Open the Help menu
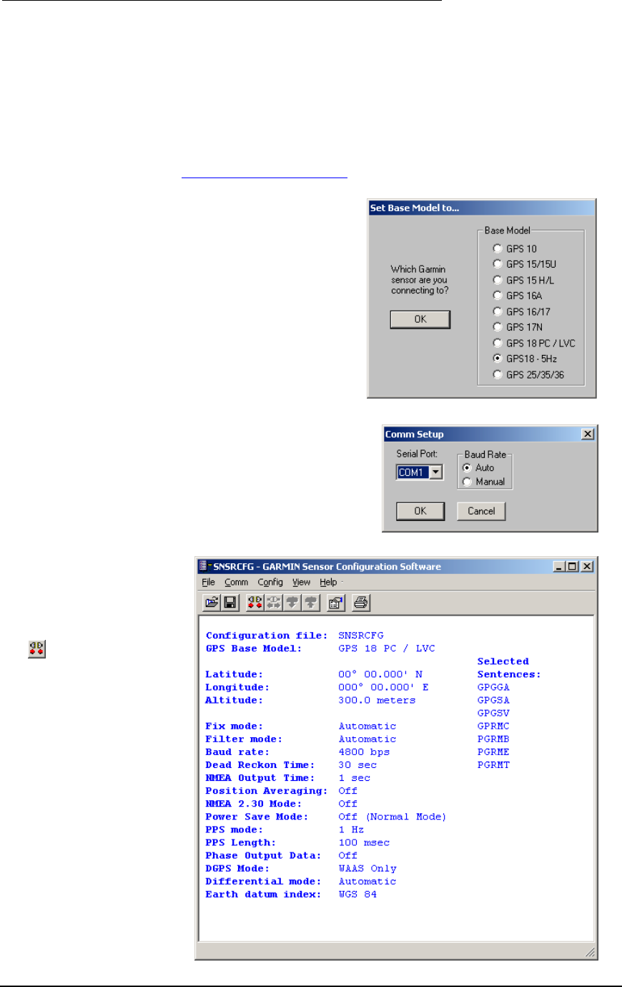622x987 pixels. point(328,583)
